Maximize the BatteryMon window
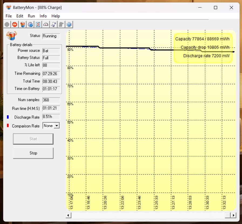Screen dimensions: 242x224 coord(216,7)
